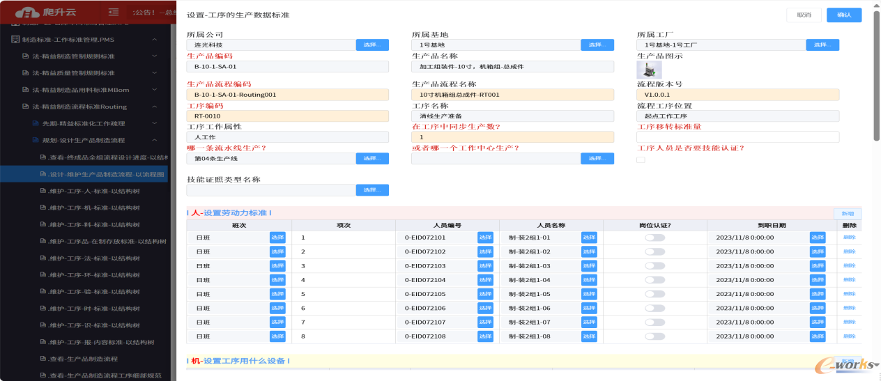Click 选择 beside employee number 0-EID072103

click(485, 266)
